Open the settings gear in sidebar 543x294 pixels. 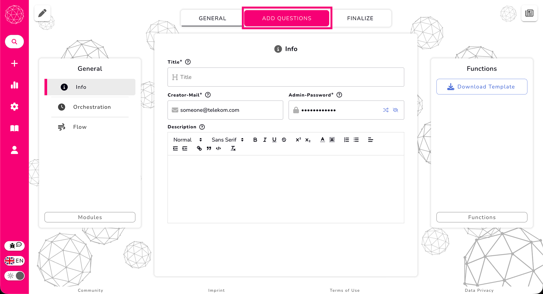click(14, 107)
